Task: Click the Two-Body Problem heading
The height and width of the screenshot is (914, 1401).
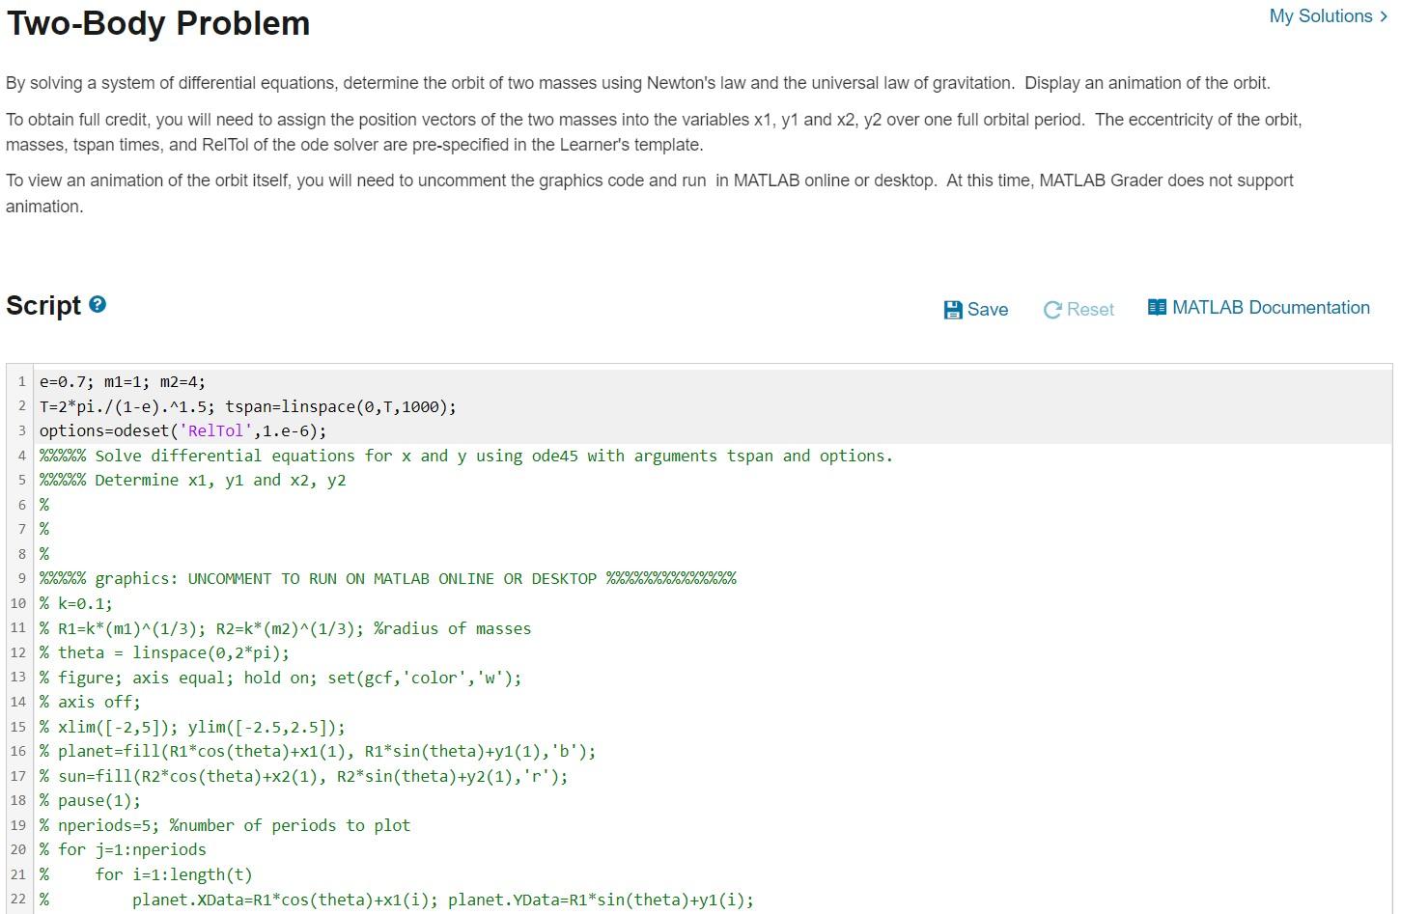Action: 157,23
